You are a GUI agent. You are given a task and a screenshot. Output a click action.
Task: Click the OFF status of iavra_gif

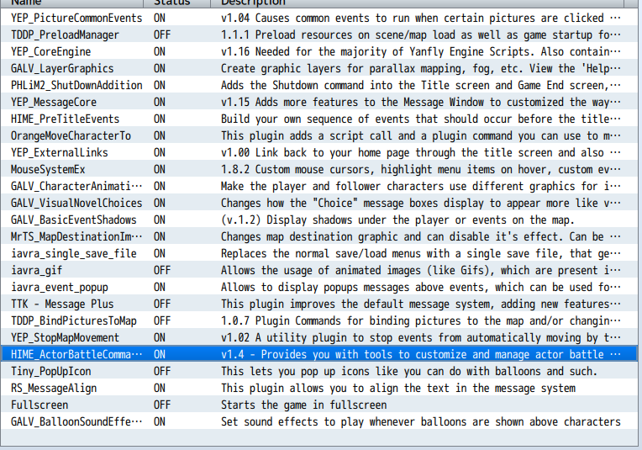tap(162, 270)
